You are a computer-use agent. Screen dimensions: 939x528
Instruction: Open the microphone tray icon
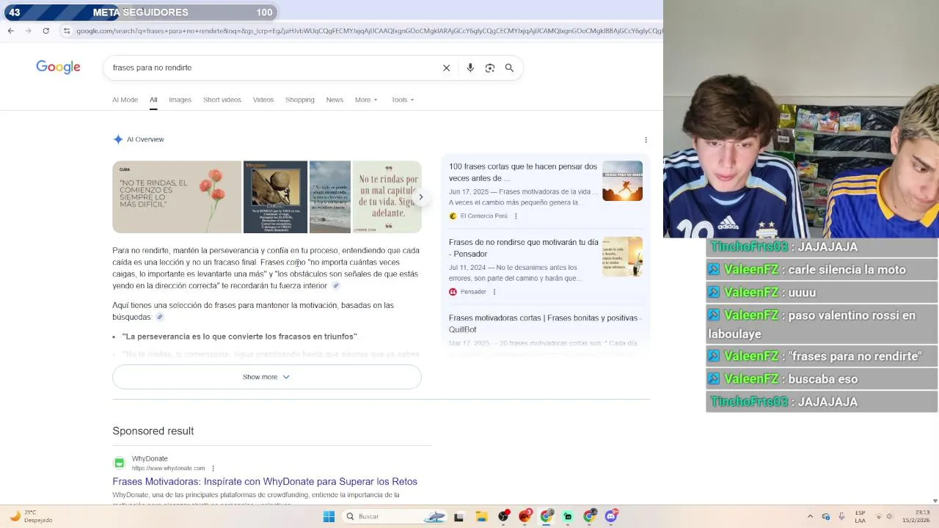click(x=841, y=516)
